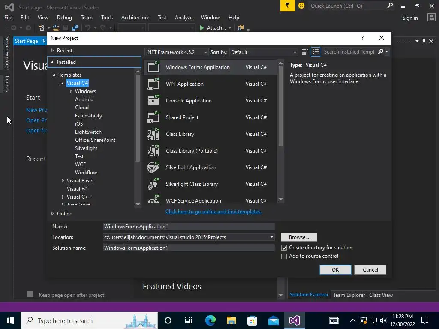Click the Browse... button
This screenshot has height=329, width=439.
299,237
